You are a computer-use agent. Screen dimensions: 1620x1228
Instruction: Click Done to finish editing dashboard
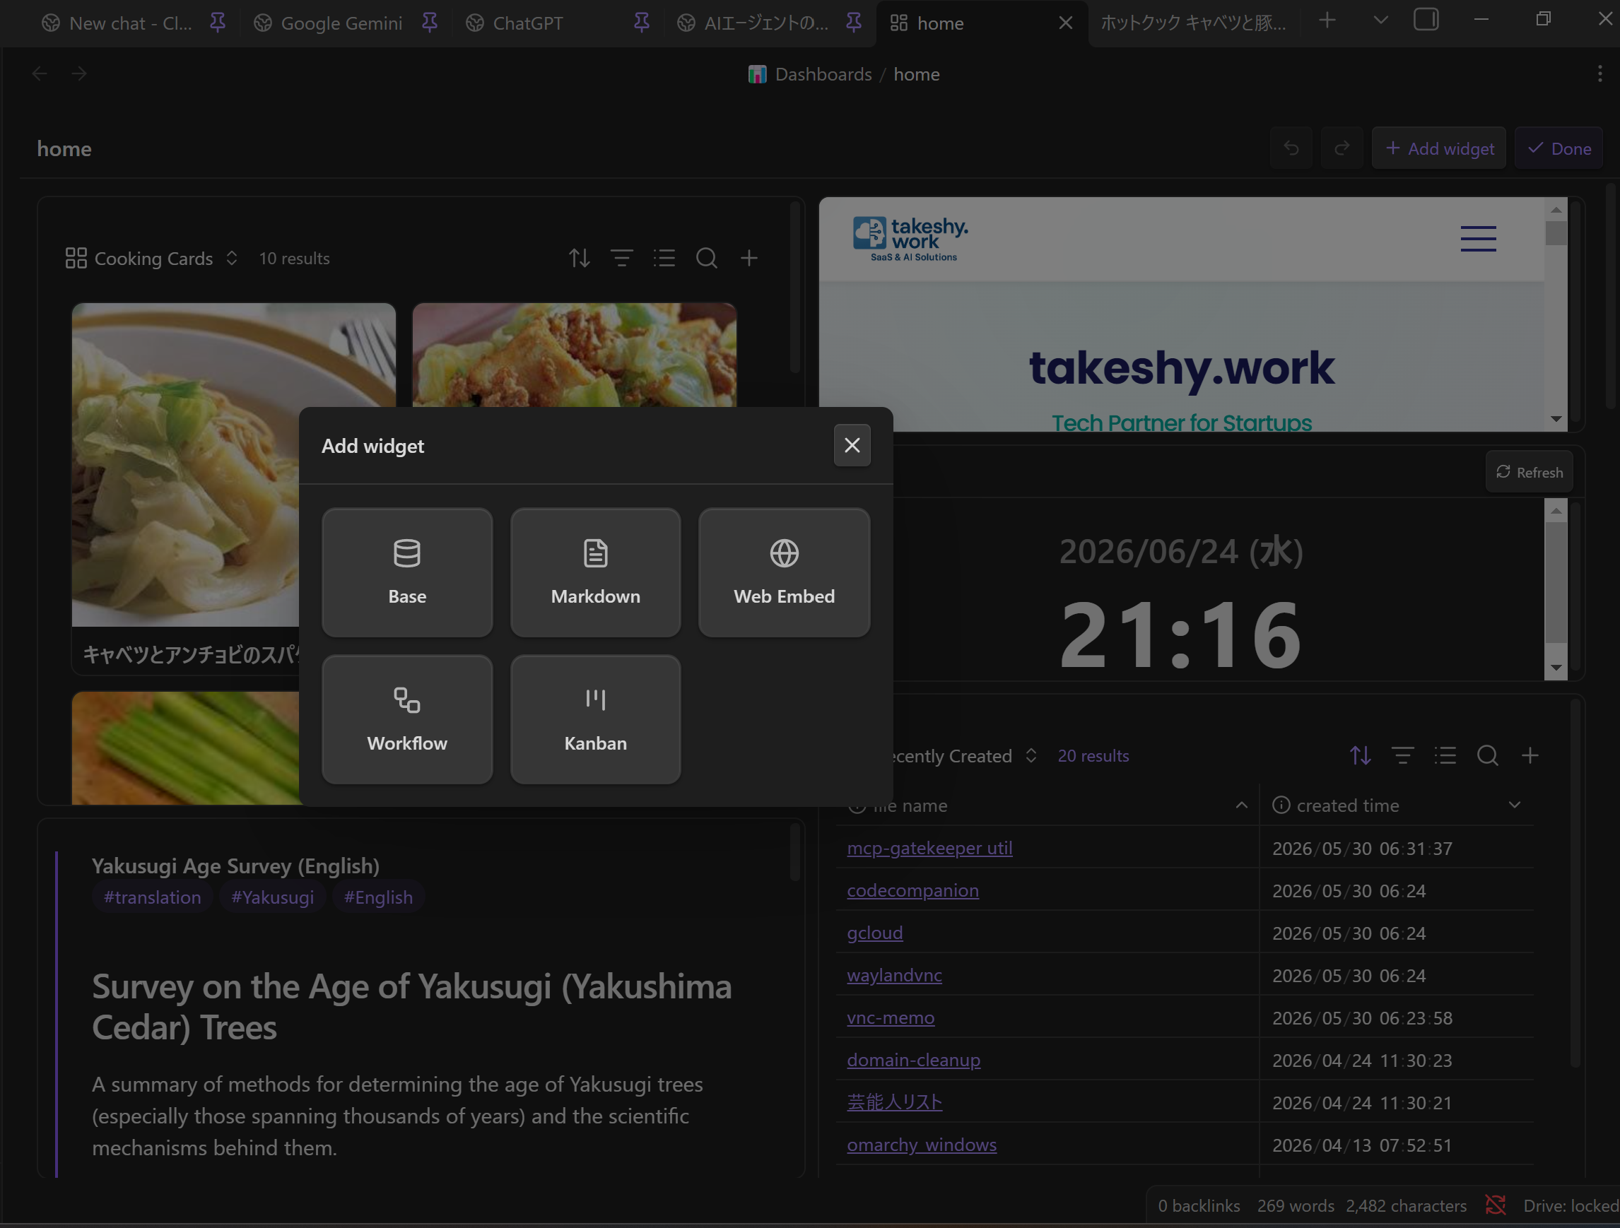click(x=1559, y=148)
